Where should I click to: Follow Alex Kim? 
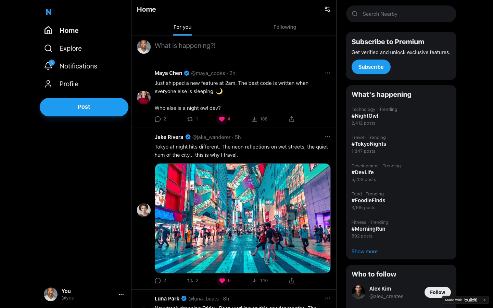coord(438,292)
